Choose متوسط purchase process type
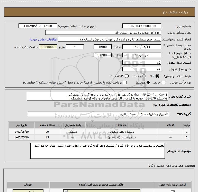 148,82
